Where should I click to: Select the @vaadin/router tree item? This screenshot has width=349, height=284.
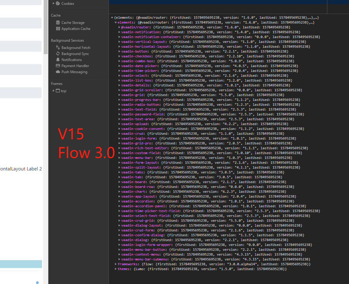[135, 27]
